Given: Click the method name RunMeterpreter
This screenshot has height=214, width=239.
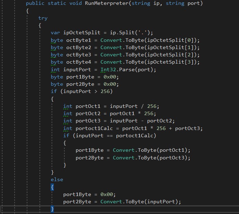Looking at the screenshot, I should tap(107, 3).
